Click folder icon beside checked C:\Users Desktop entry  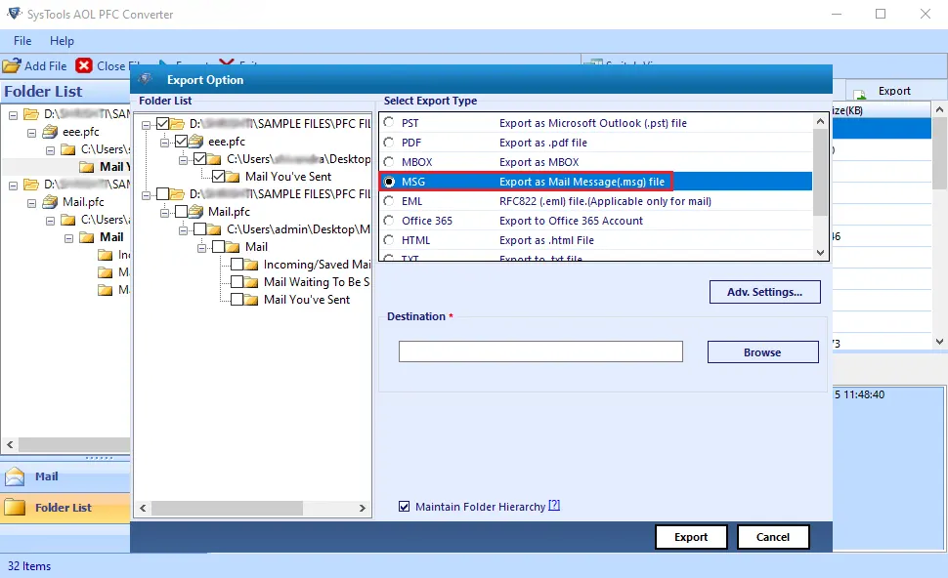tap(214, 159)
